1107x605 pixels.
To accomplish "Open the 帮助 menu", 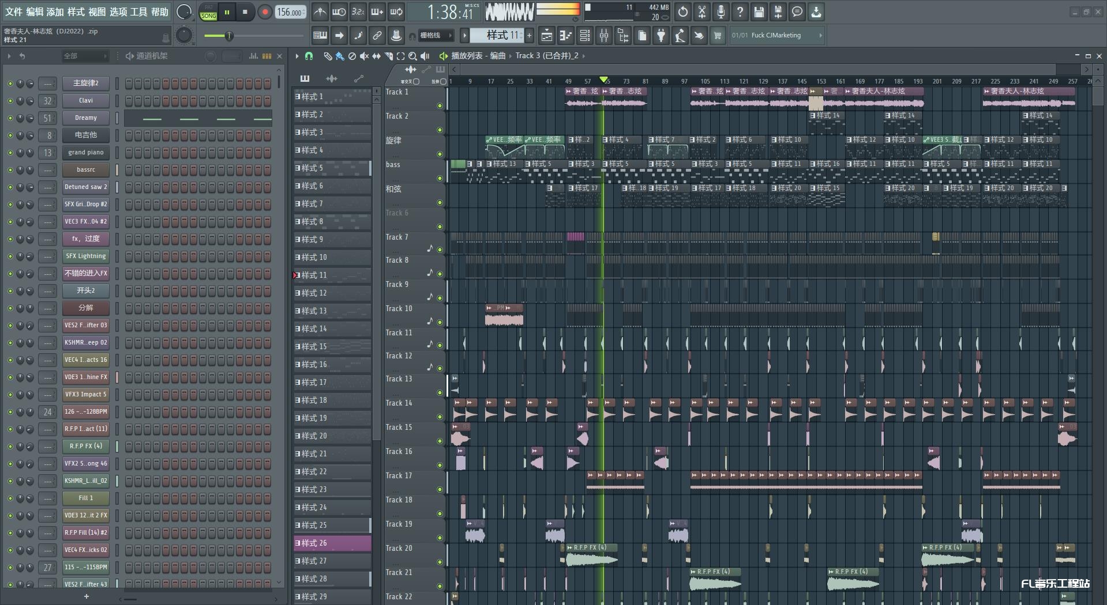I will pyautogui.click(x=159, y=12).
